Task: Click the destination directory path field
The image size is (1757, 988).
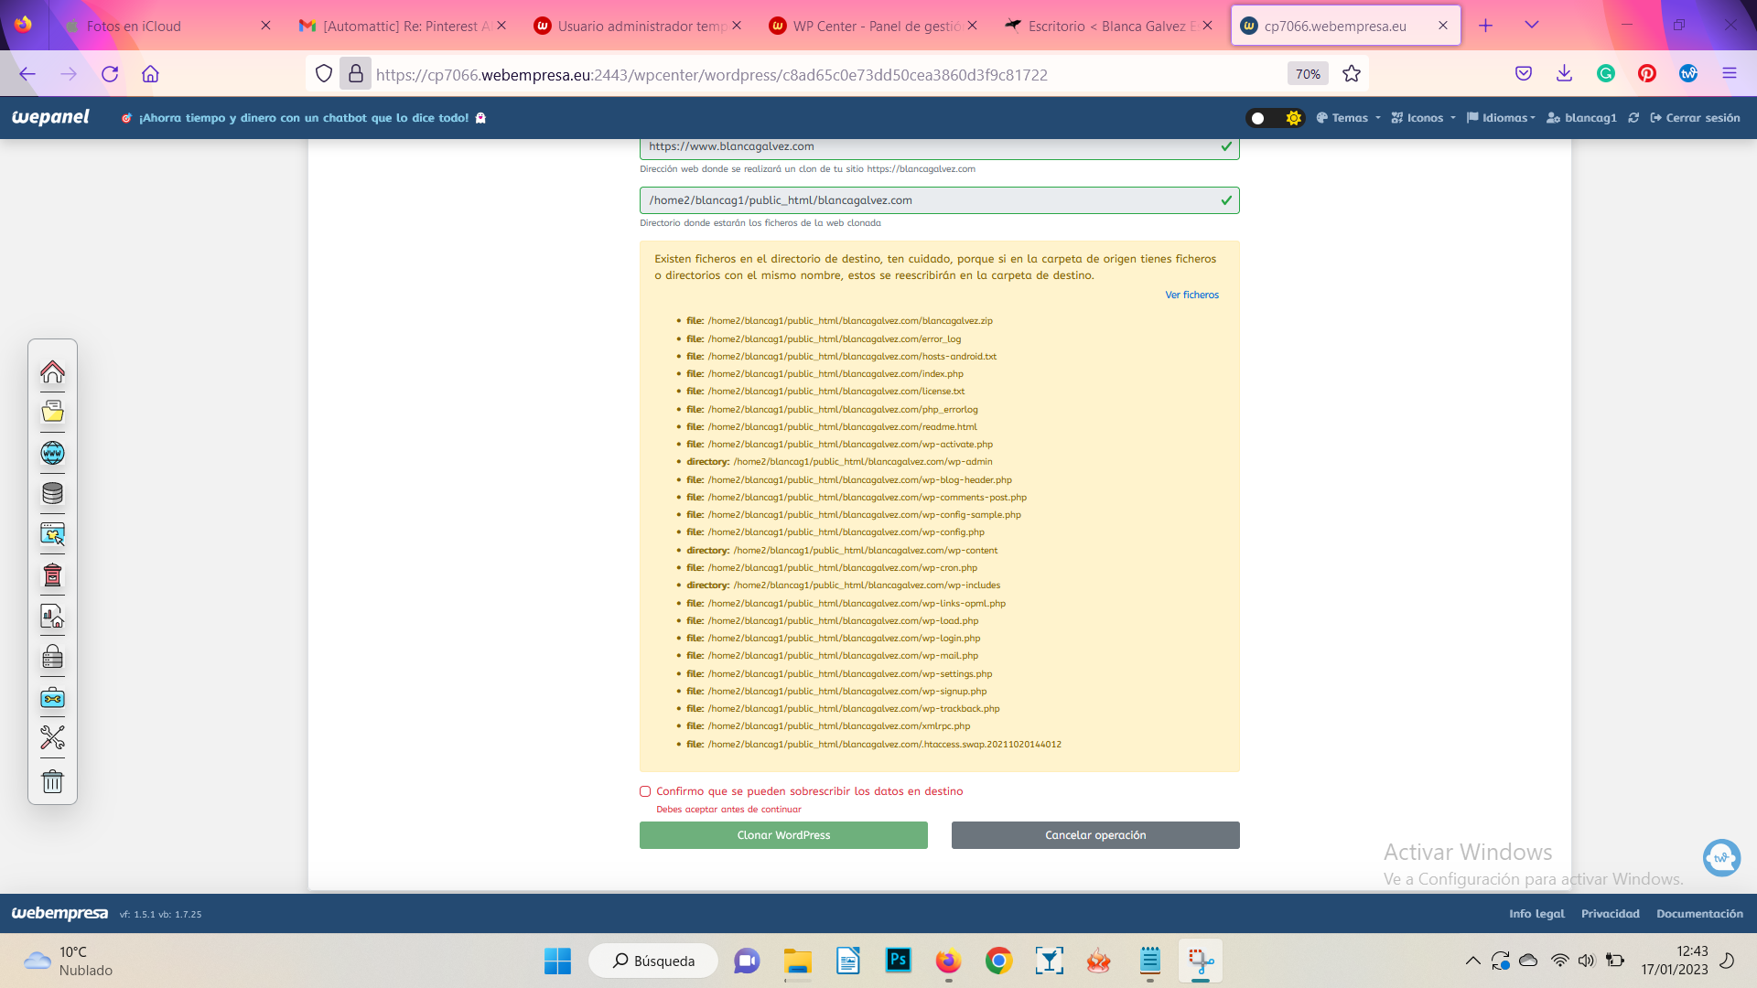Action: pos(939,200)
